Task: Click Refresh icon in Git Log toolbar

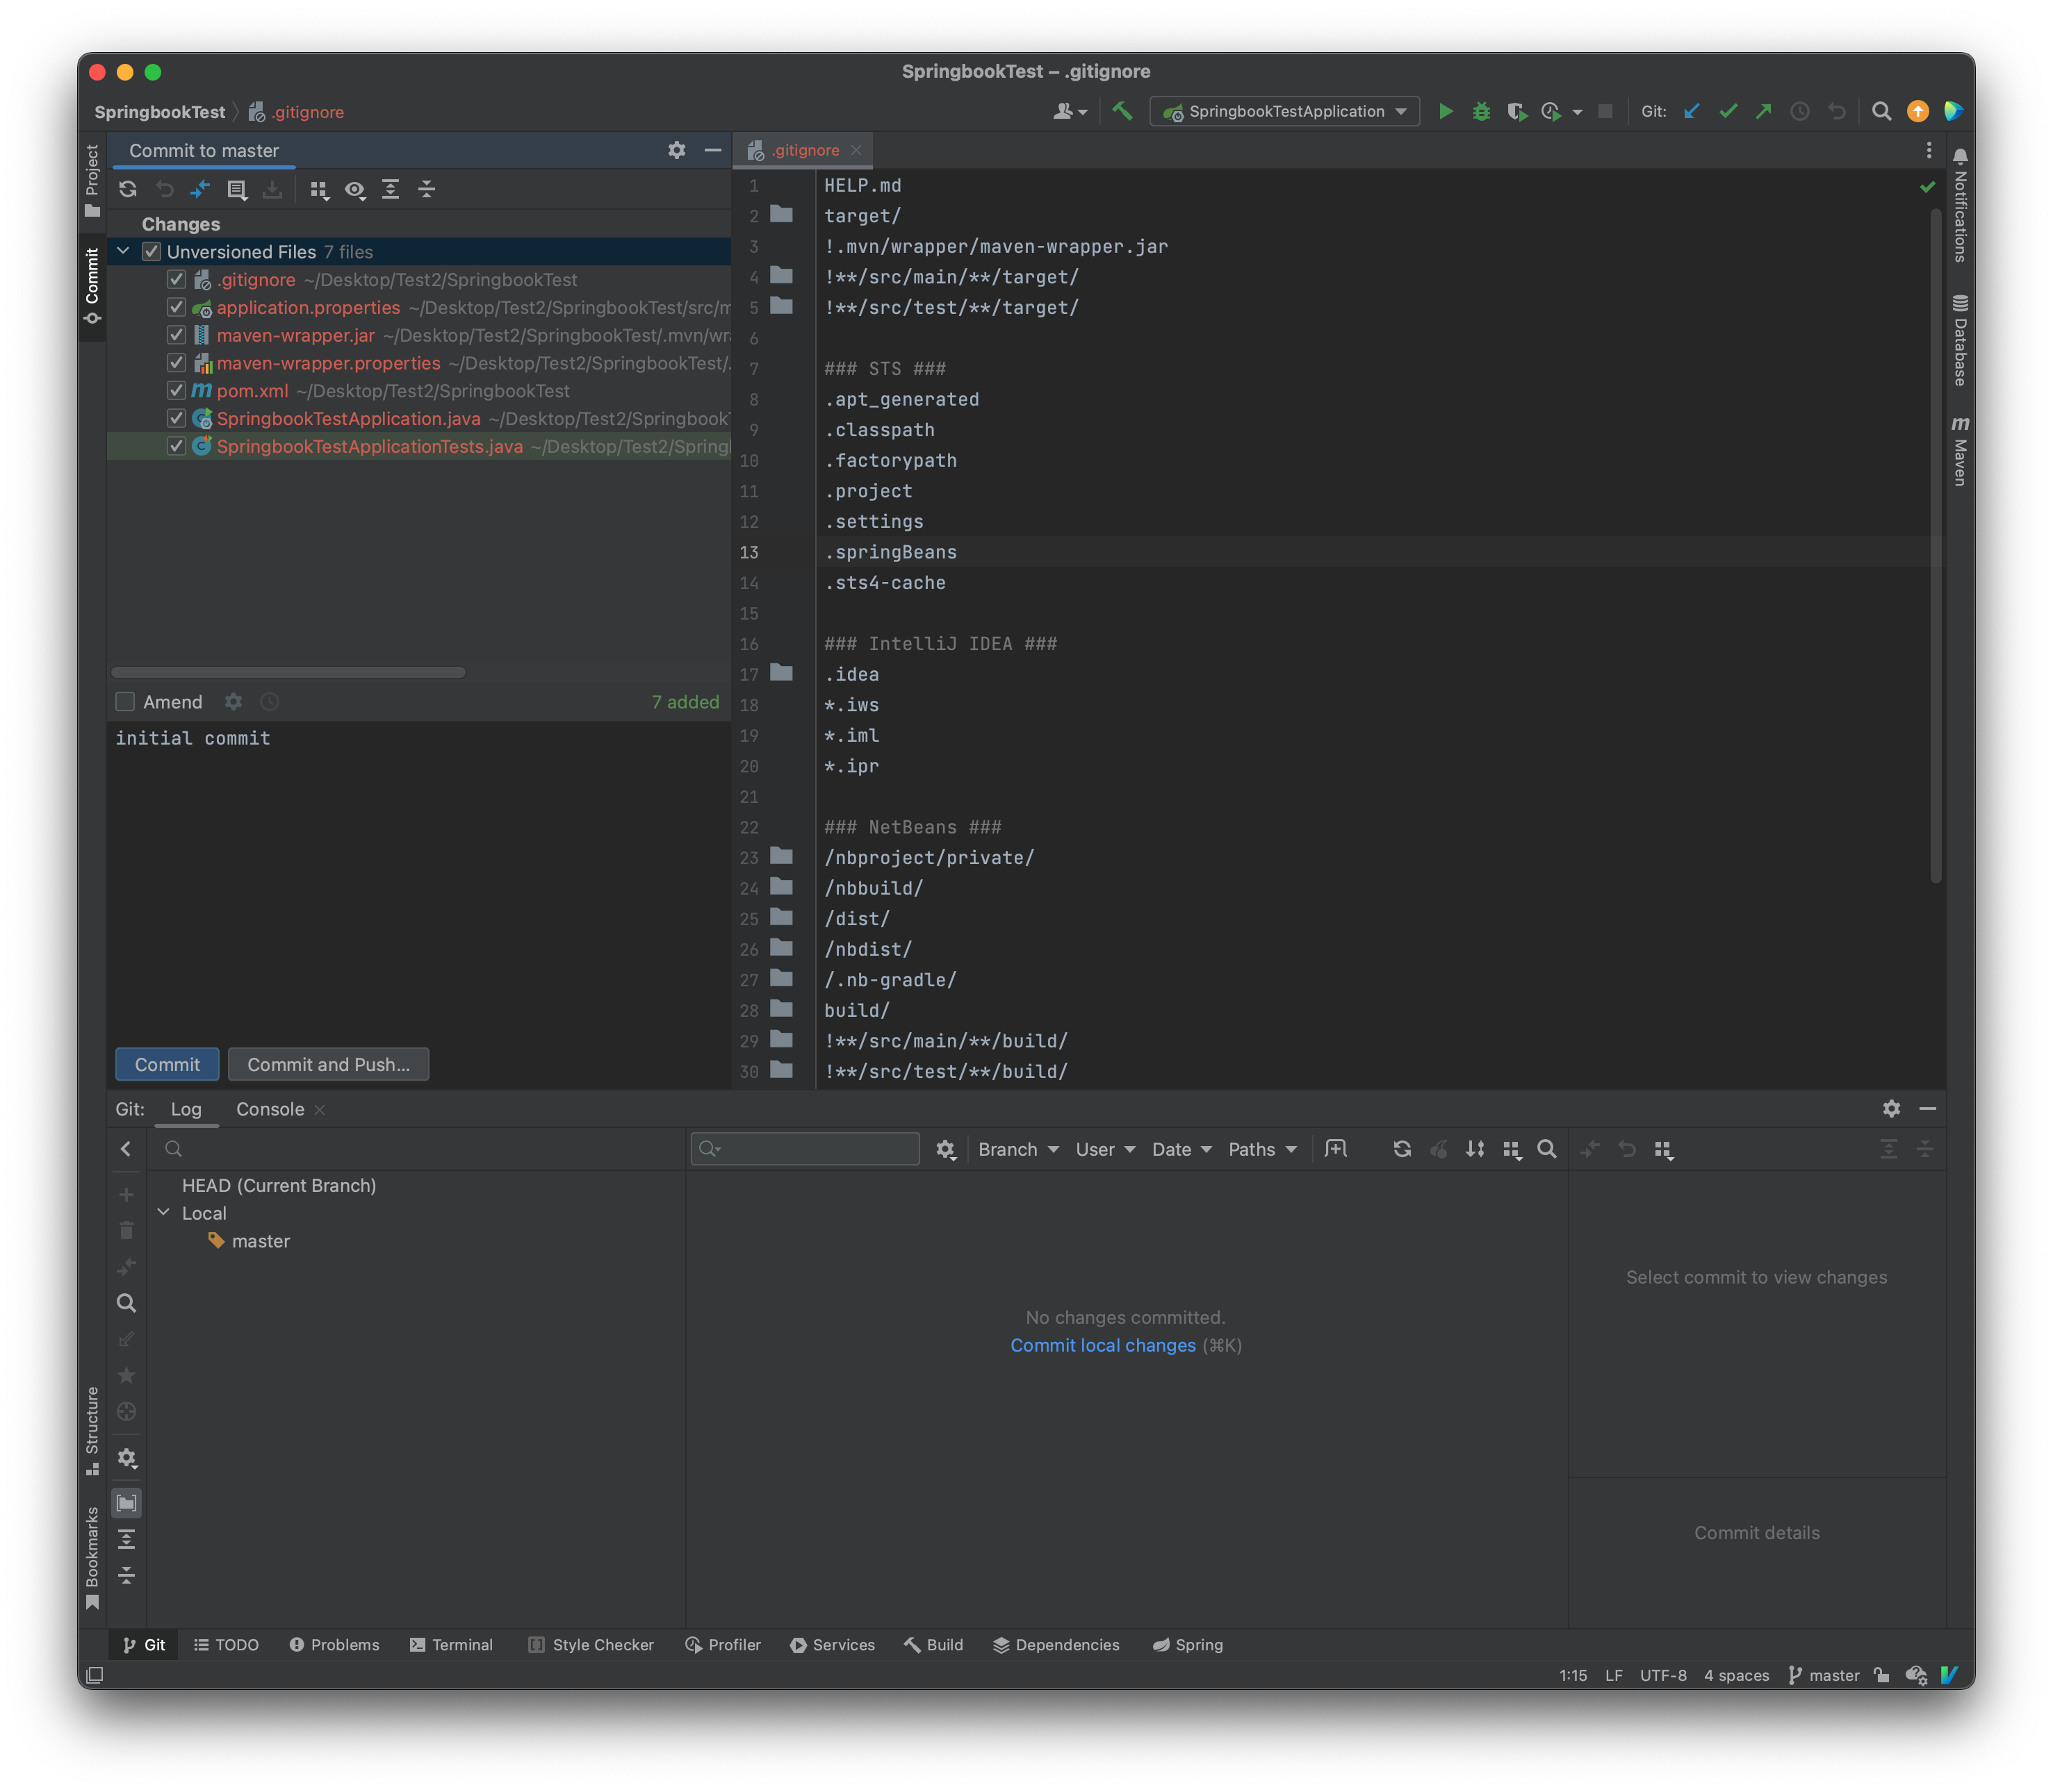Action: tap(1402, 1149)
